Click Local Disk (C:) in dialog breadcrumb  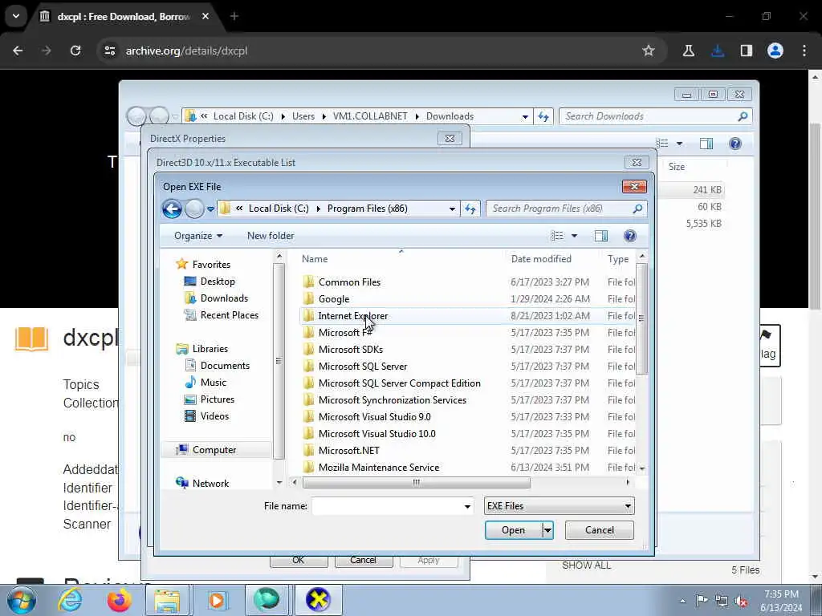pyautogui.click(x=279, y=209)
